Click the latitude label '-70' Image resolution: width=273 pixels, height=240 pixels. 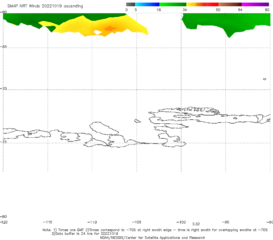click(x=3, y=89)
